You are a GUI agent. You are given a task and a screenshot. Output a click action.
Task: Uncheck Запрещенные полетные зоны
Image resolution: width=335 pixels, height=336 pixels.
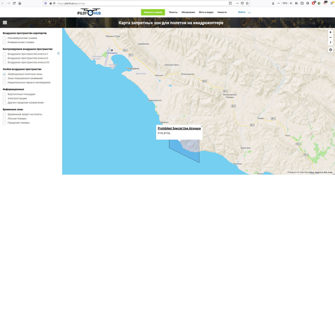(4, 74)
